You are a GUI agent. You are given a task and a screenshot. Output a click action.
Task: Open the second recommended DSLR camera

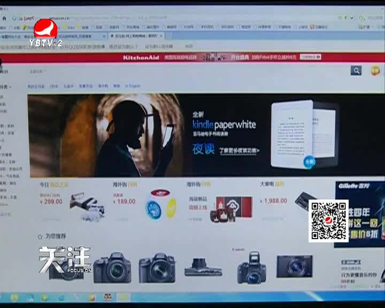(x=112, y=268)
